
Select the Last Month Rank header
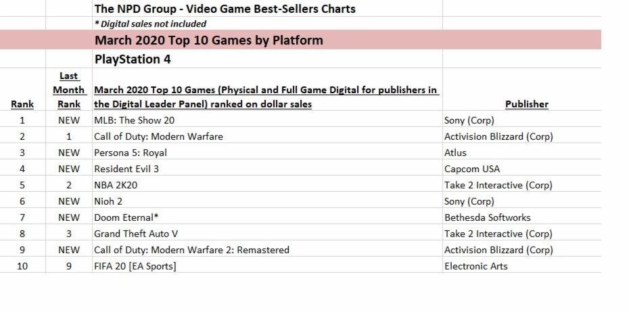pyautogui.click(x=69, y=90)
